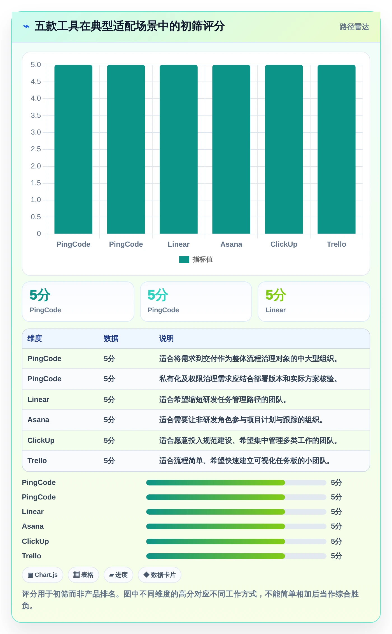
Task: Click the 数据 column header
Action: pyautogui.click(x=111, y=338)
